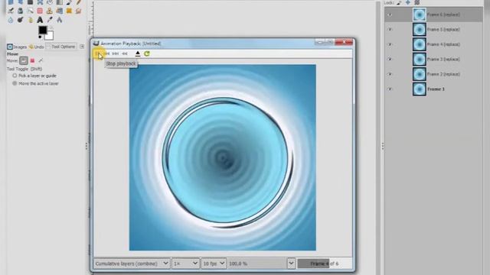
Task: Hide Frame 3 layer eye
Action: pos(390,60)
